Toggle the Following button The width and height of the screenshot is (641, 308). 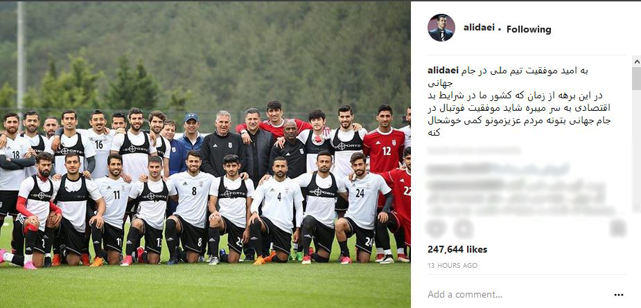pyautogui.click(x=529, y=29)
